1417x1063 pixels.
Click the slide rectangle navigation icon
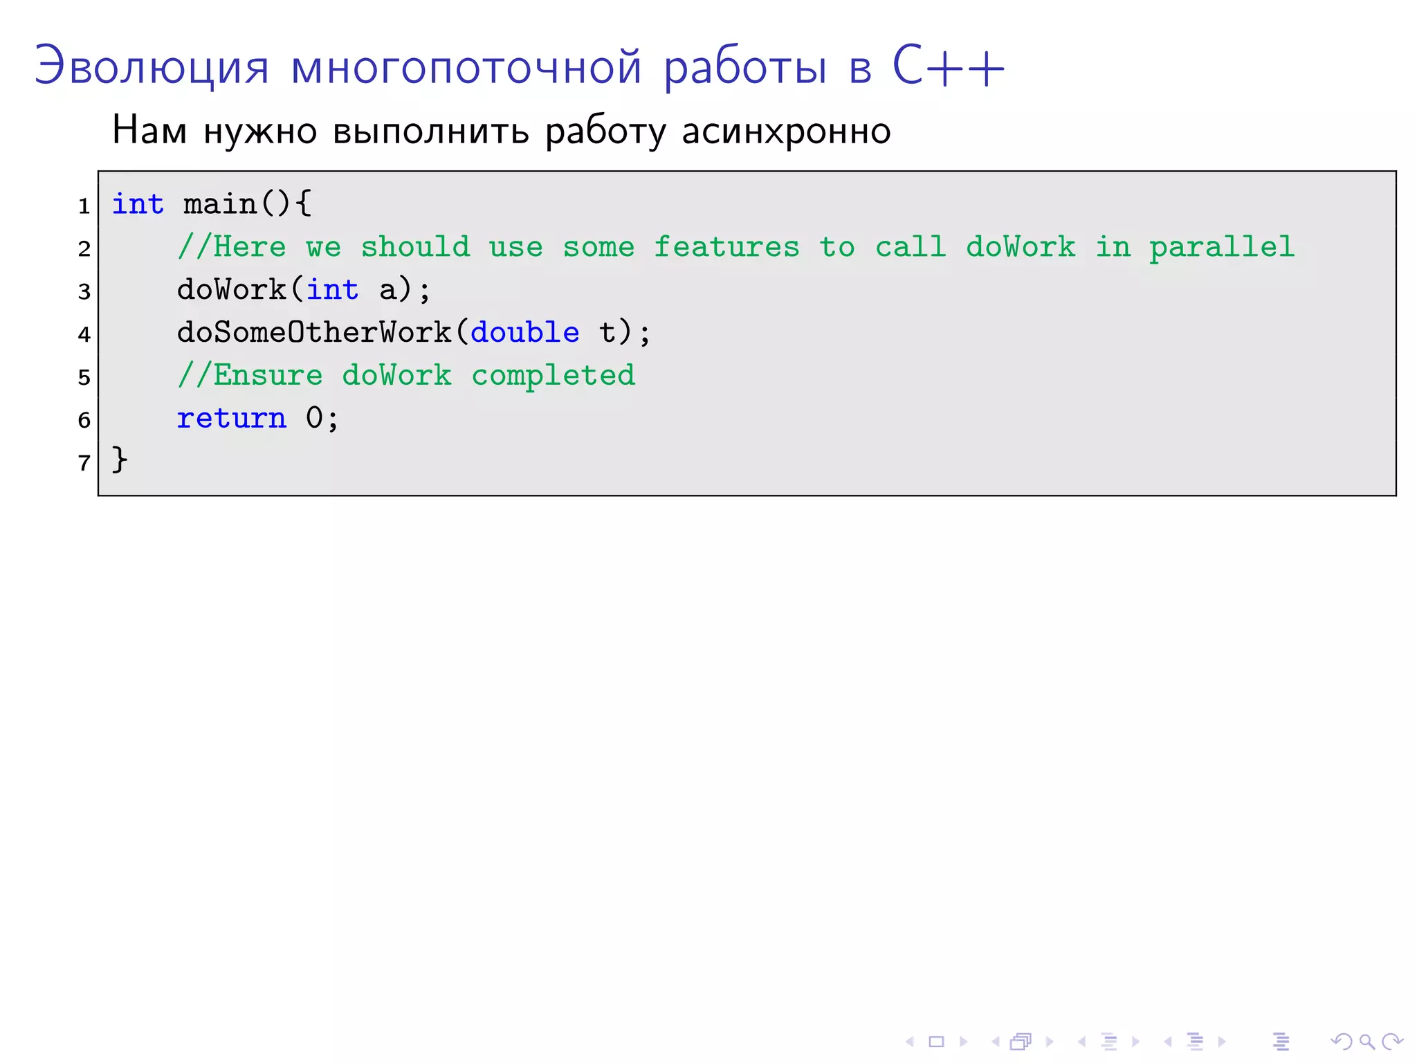[936, 1042]
